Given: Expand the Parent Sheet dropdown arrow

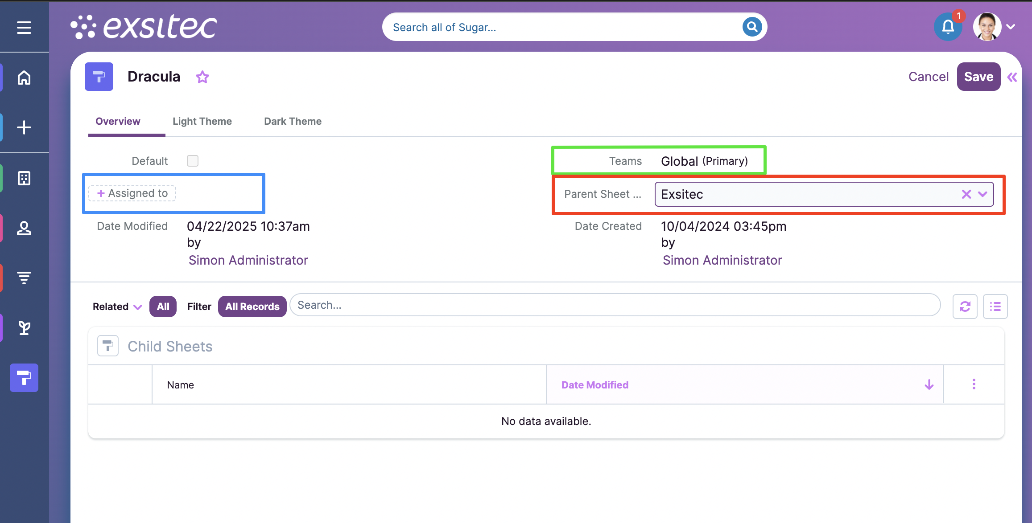Looking at the screenshot, I should click(x=982, y=194).
